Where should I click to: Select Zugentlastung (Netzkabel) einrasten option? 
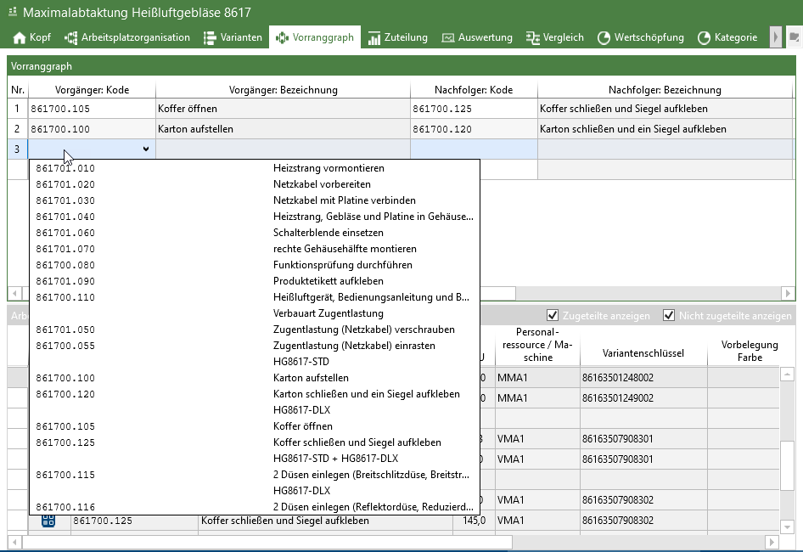point(255,346)
